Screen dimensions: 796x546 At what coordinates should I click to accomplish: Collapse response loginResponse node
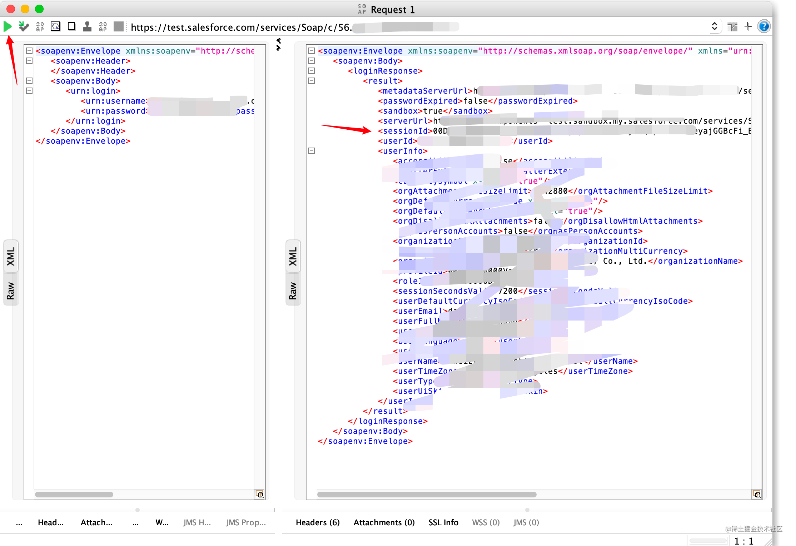[x=312, y=71]
